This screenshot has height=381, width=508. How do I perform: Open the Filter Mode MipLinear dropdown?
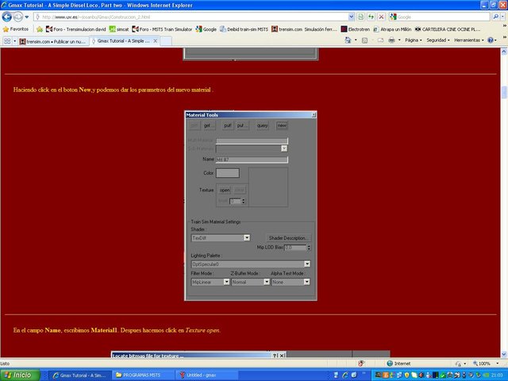click(224, 282)
